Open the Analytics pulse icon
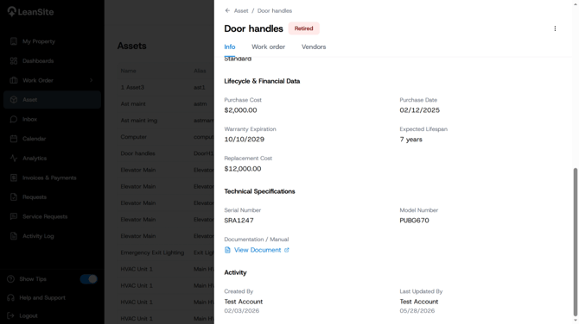 (14, 159)
